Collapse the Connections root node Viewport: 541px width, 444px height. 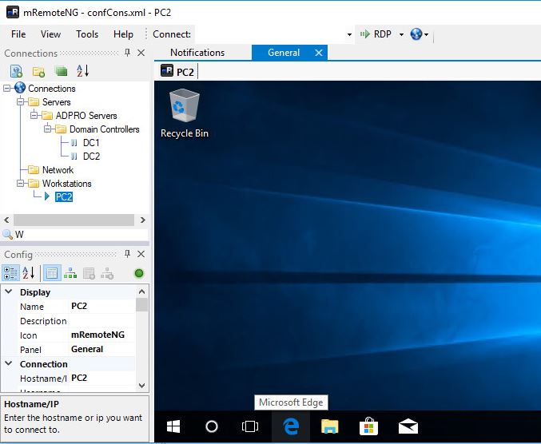(6, 89)
